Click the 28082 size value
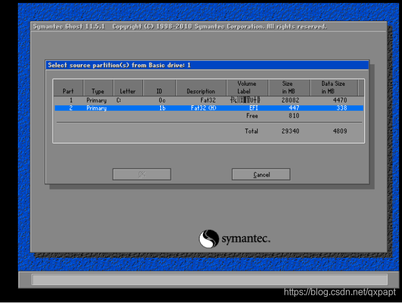 290,100
